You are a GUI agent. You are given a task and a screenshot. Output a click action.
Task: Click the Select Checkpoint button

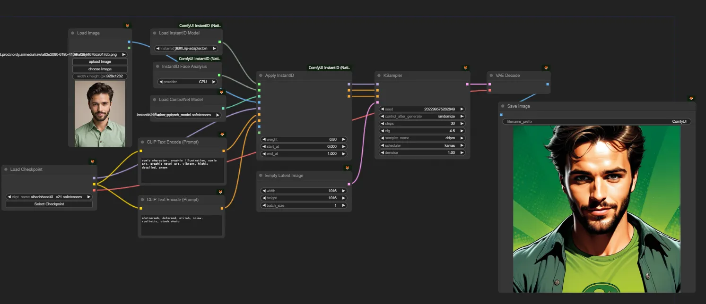pos(49,204)
